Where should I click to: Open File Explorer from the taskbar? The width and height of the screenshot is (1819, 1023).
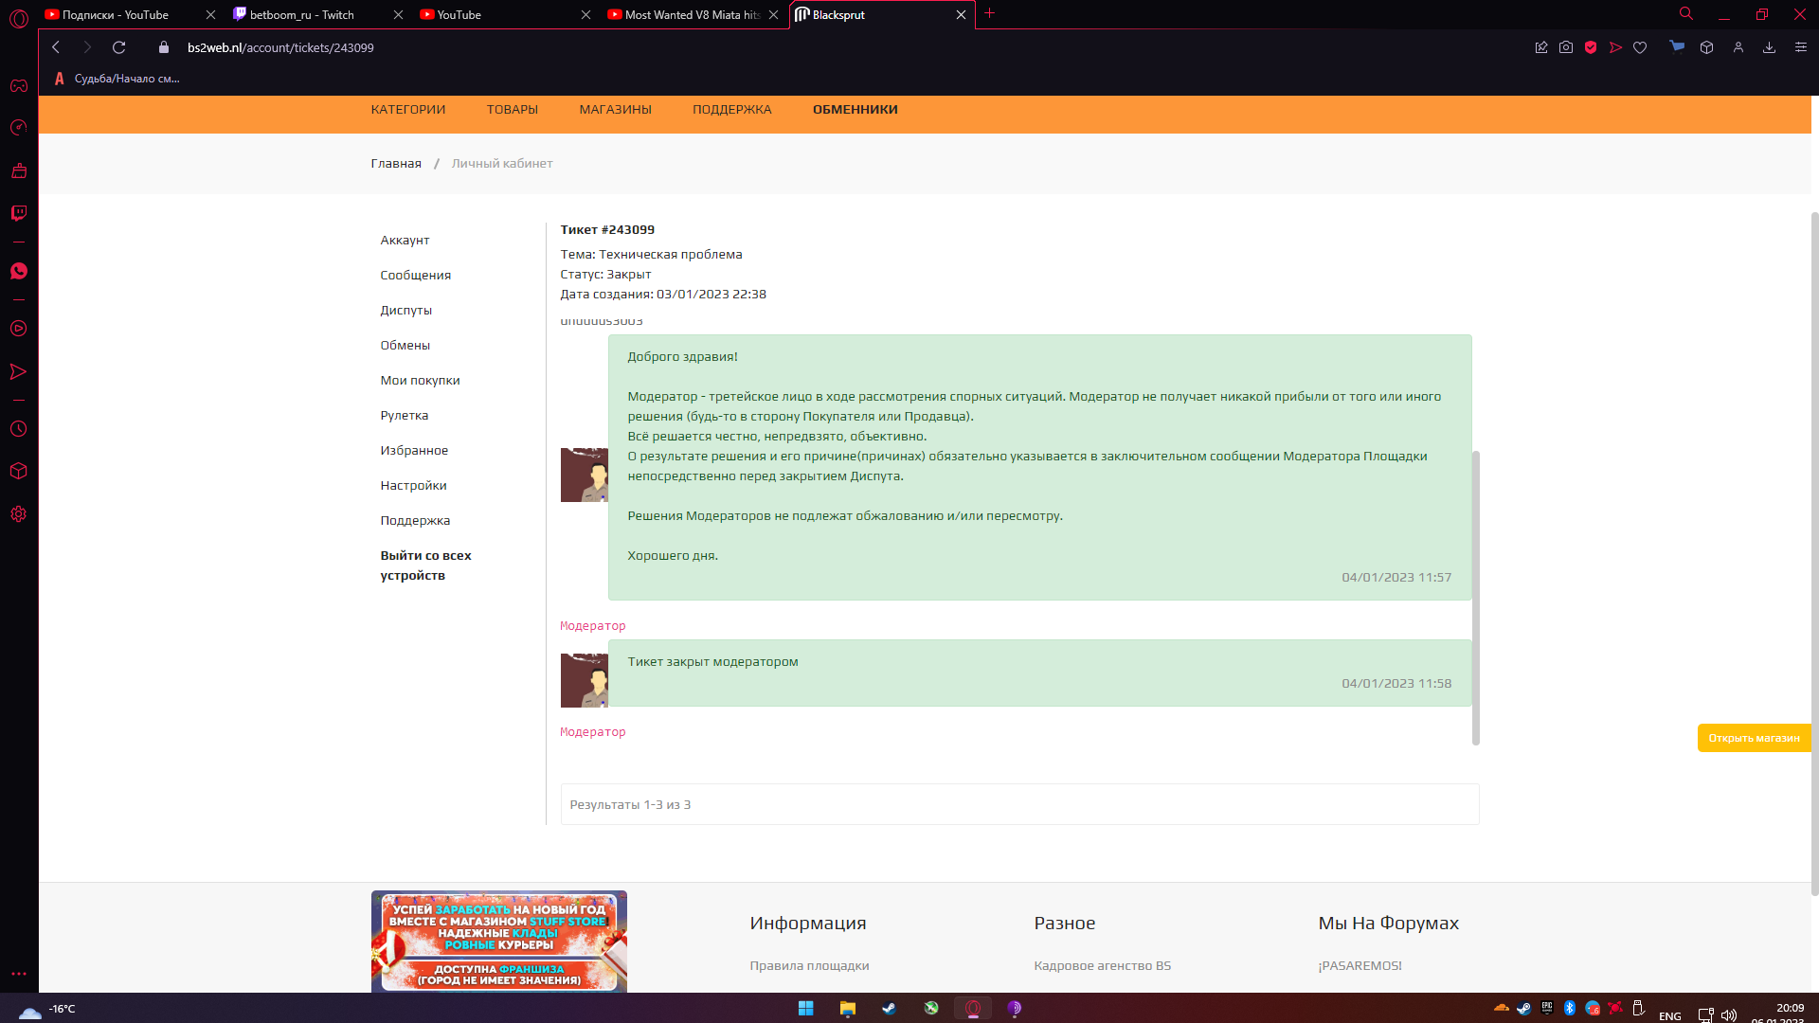point(848,1009)
